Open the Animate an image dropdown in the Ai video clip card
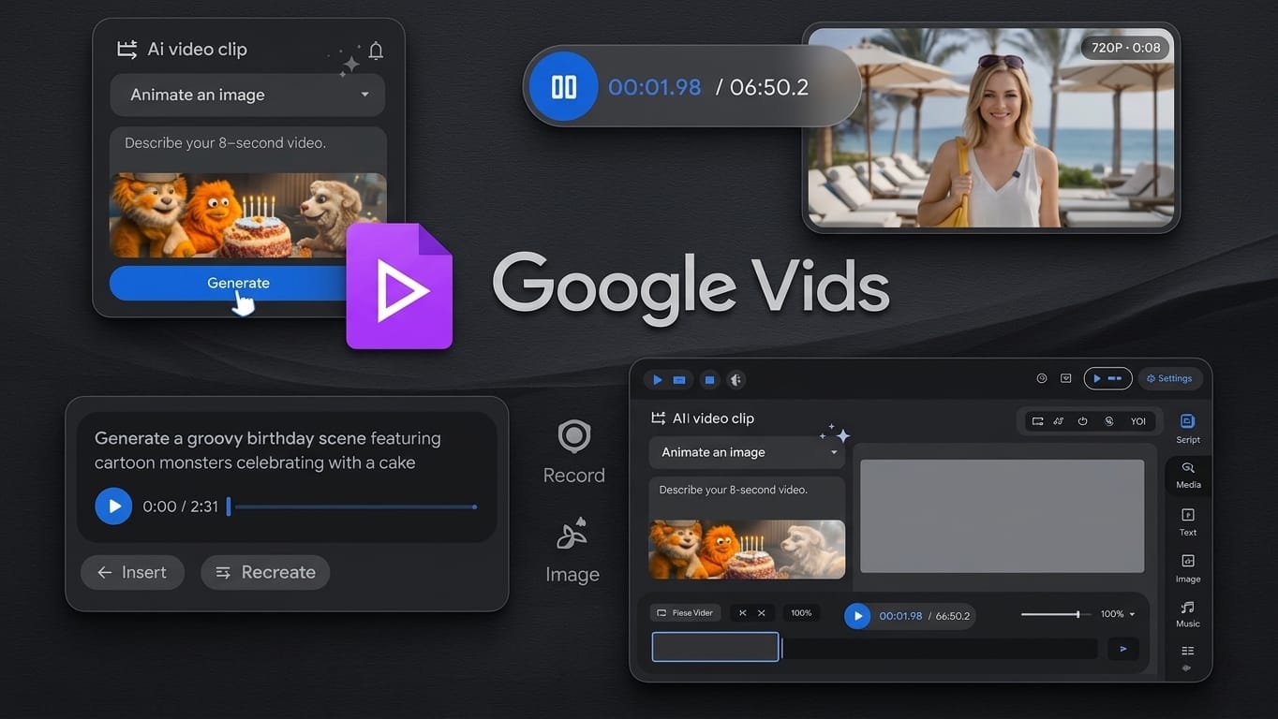 tap(246, 95)
